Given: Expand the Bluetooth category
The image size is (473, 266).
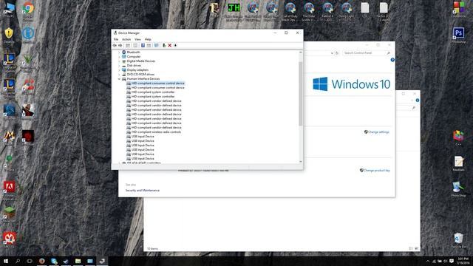Looking at the screenshot, I should [119, 52].
